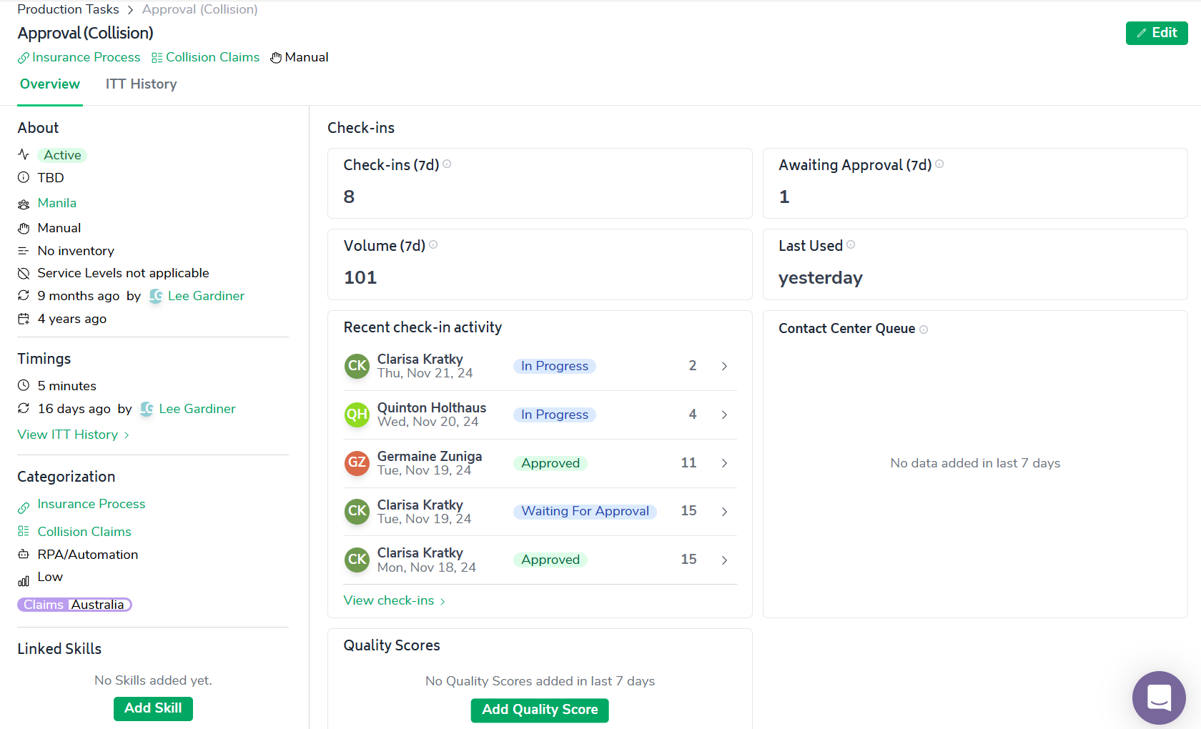This screenshot has height=729, width=1201.
Task: Click the robot icon beside RPA/Automation
Action: coord(24,555)
